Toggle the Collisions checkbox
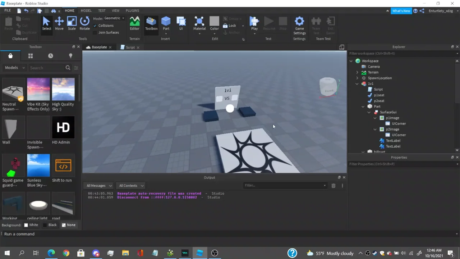 tap(95, 26)
